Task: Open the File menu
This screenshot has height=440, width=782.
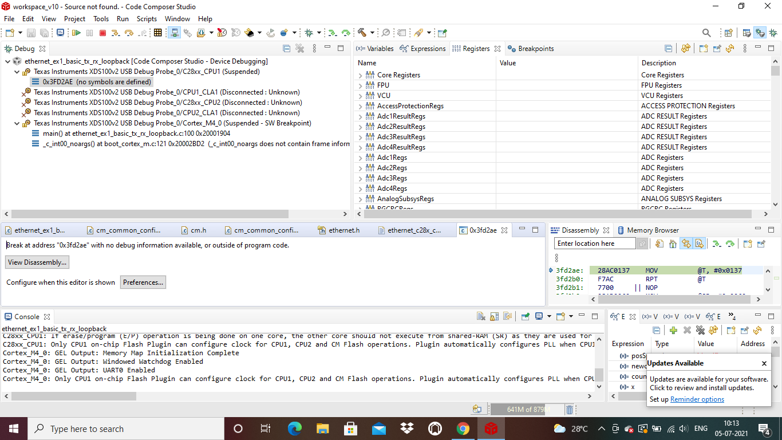Action: (9, 19)
